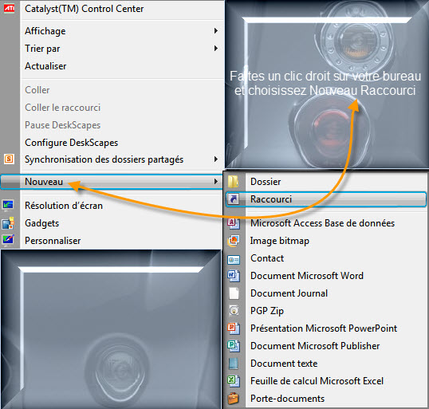429x409 pixels.
Task: Expand Synchronisation des dossiers partagés submenu arrow
Action: tap(216, 159)
